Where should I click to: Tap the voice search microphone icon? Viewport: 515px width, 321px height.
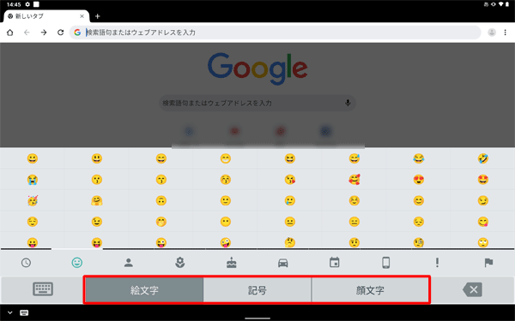tap(348, 104)
